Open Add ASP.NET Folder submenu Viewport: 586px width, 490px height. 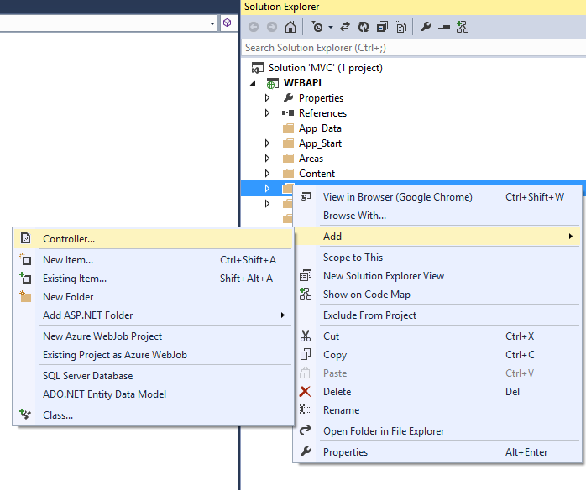[153, 315]
